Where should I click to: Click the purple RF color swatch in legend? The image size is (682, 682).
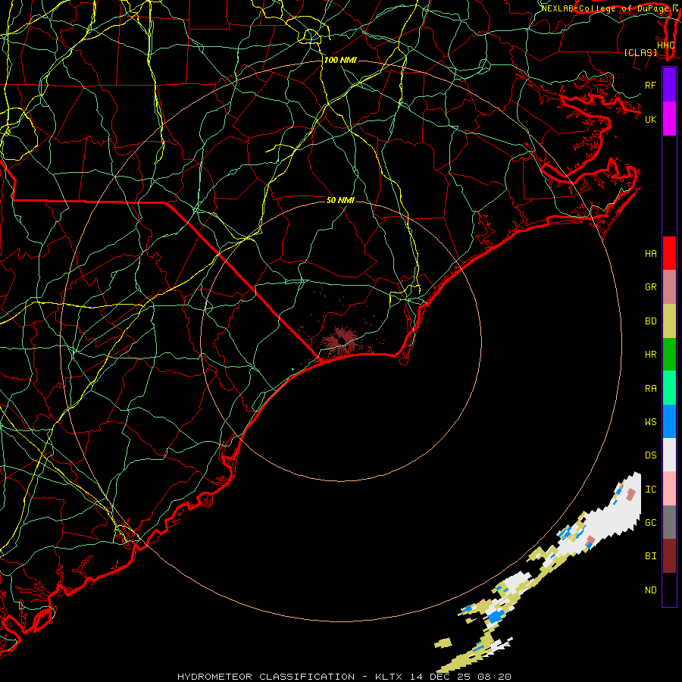pyautogui.click(x=669, y=85)
